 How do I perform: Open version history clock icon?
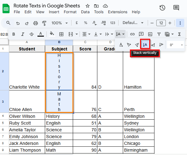[x=162, y=8]
